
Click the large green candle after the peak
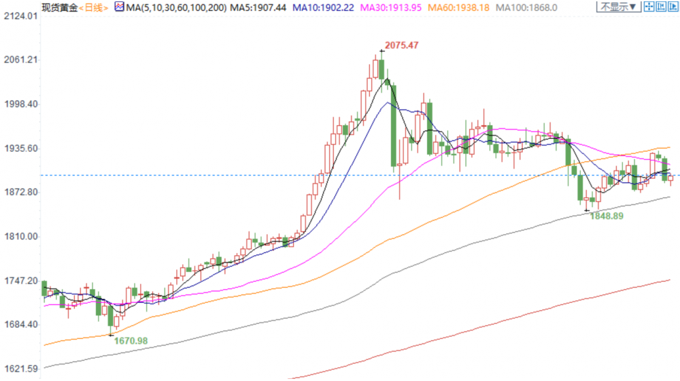[x=394, y=125]
